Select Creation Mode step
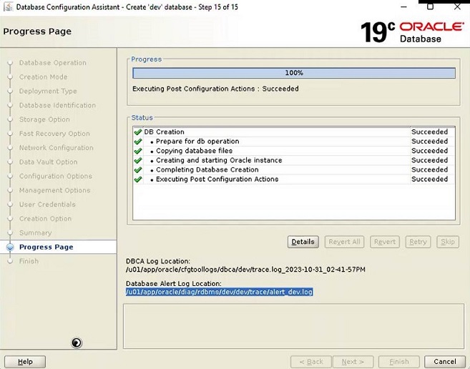Image resolution: width=470 pixels, height=369 pixels. [x=43, y=77]
